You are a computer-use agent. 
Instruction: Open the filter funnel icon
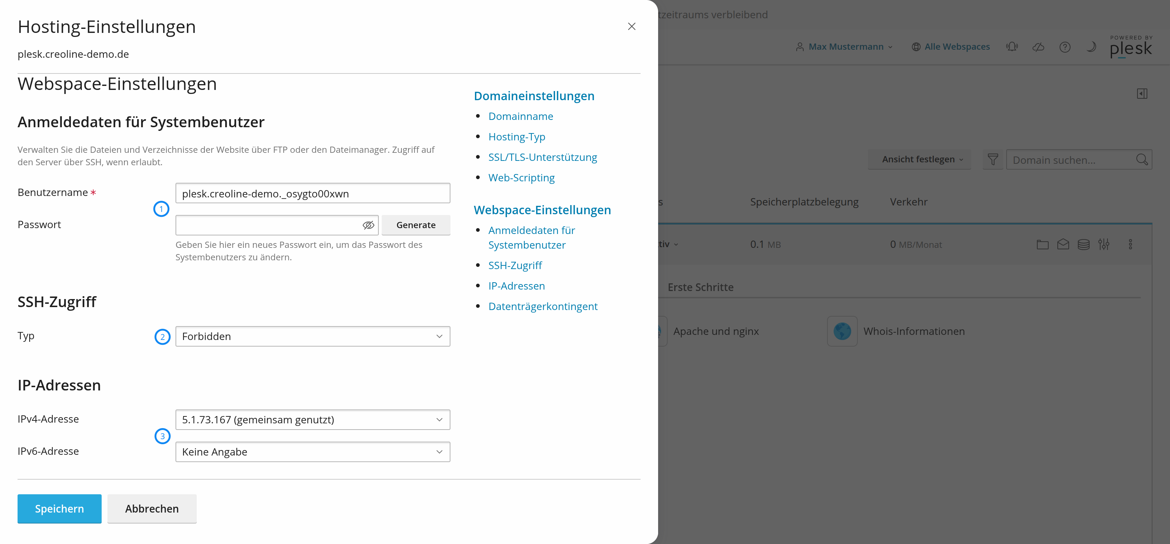tap(993, 160)
